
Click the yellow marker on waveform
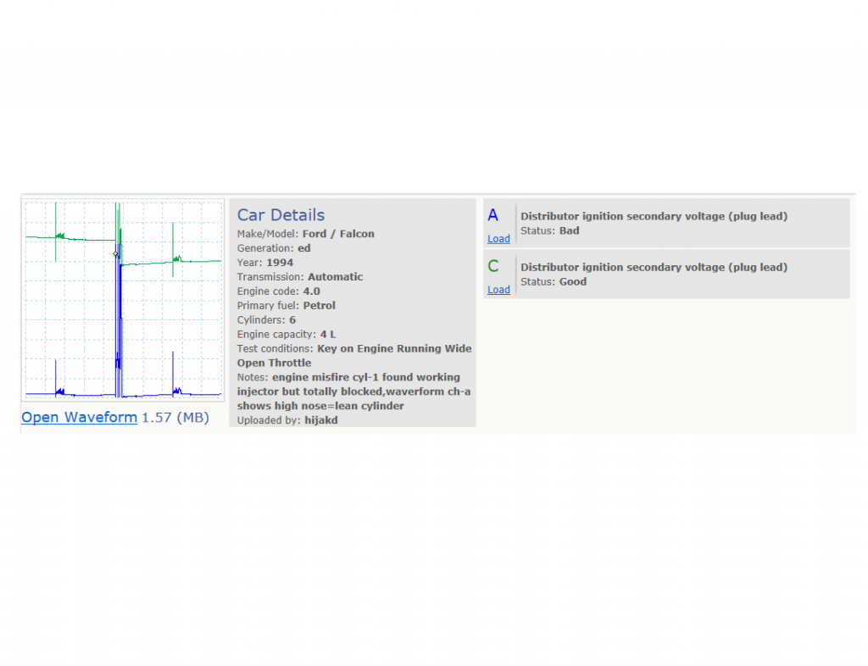pos(115,254)
